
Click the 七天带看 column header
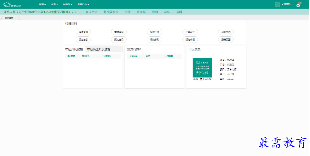click(169, 56)
